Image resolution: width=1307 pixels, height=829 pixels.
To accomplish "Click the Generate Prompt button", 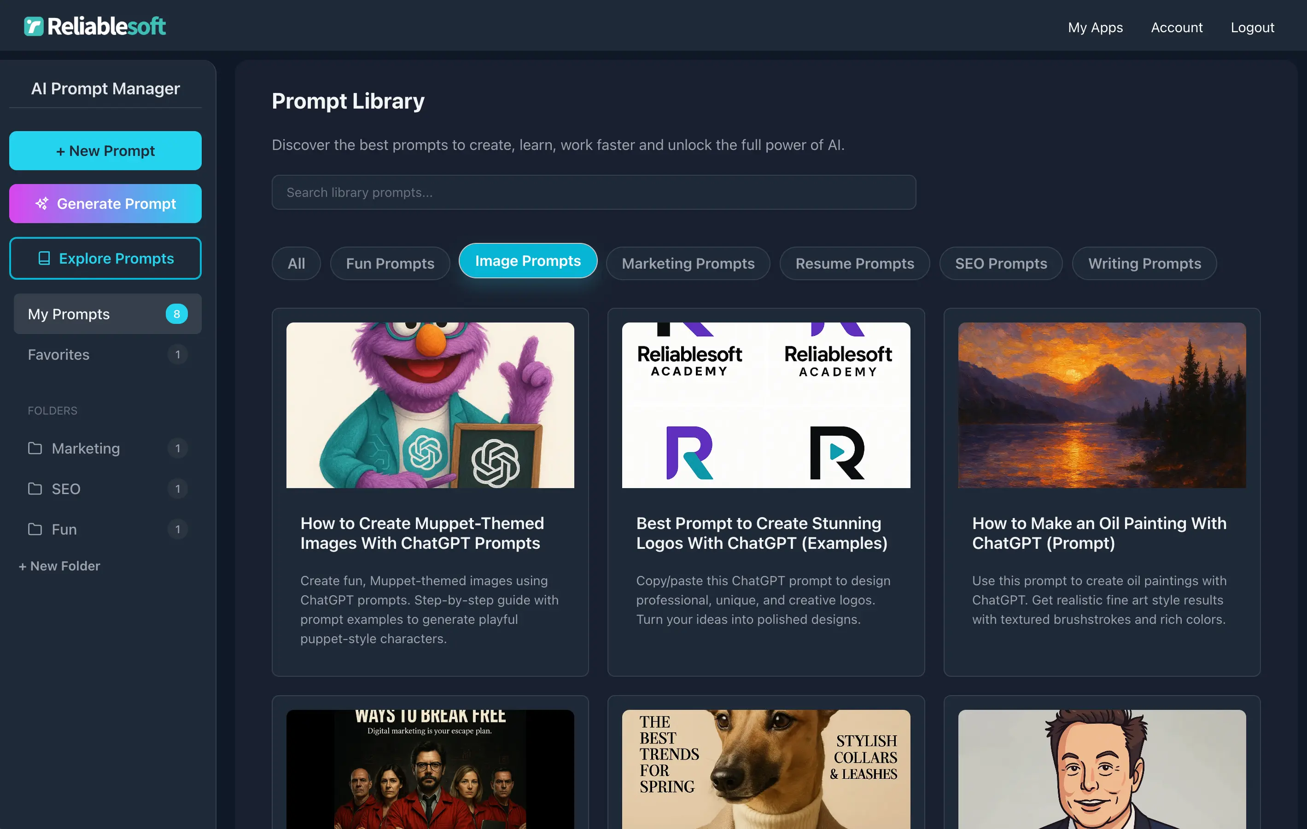I will (x=105, y=203).
